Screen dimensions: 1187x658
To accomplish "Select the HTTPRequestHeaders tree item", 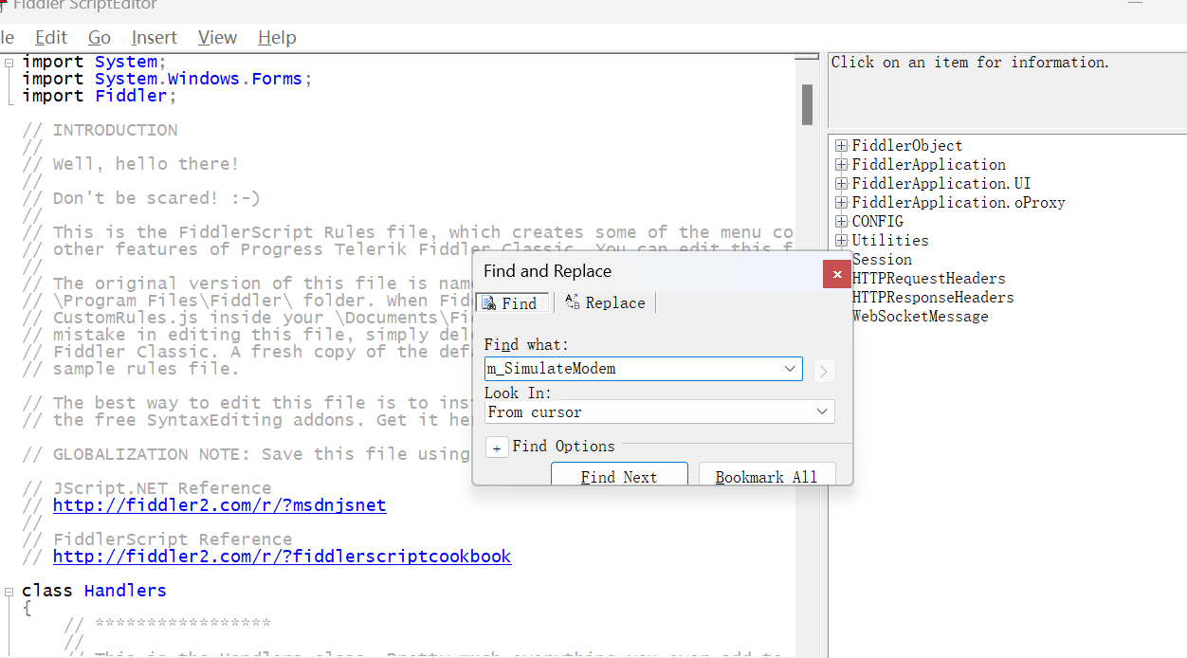I will pyautogui.click(x=929, y=279).
